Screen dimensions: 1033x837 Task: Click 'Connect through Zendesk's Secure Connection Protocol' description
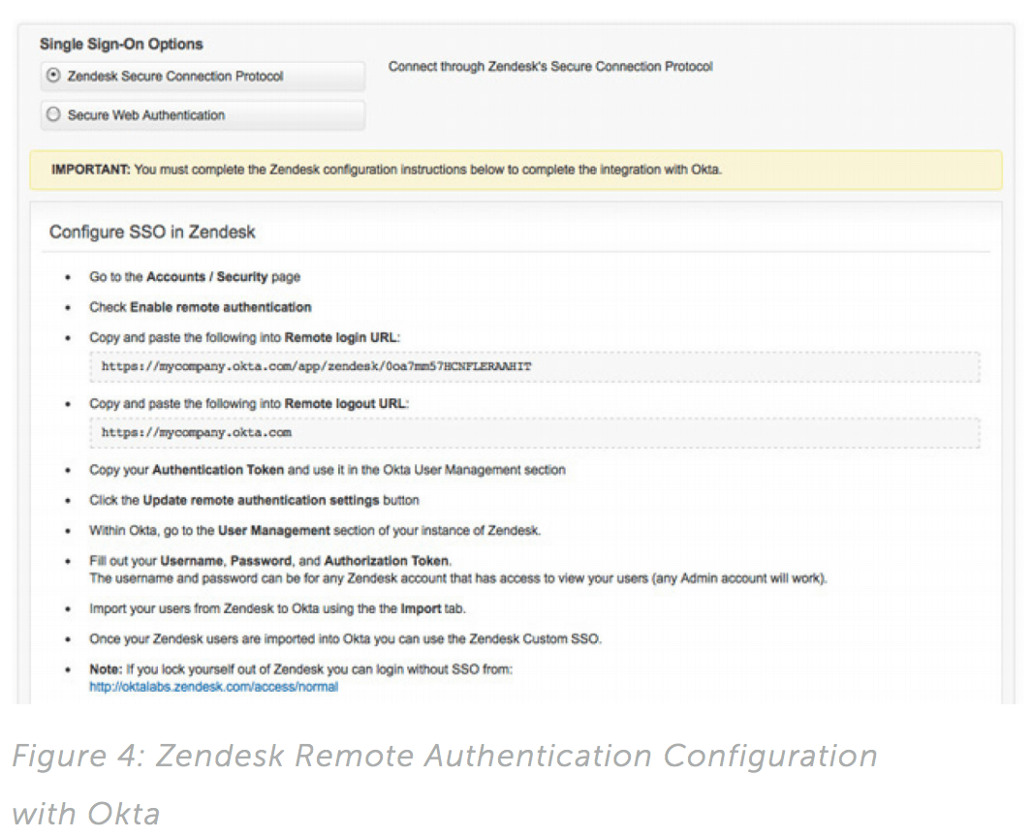point(549,67)
